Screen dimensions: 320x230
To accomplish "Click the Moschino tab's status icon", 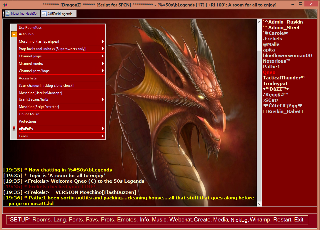I will click(8, 14).
